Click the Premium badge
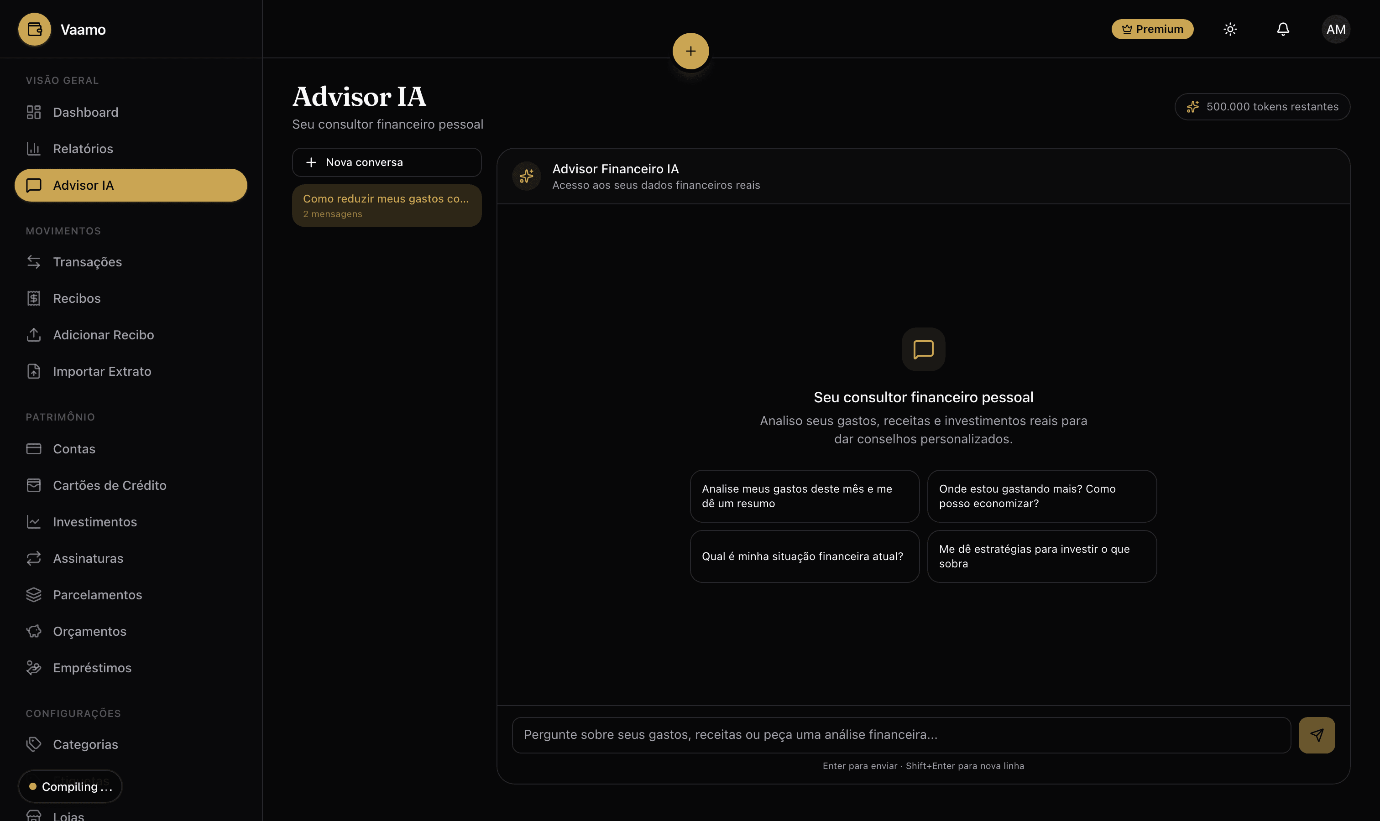1380x821 pixels. (x=1152, y=29)
